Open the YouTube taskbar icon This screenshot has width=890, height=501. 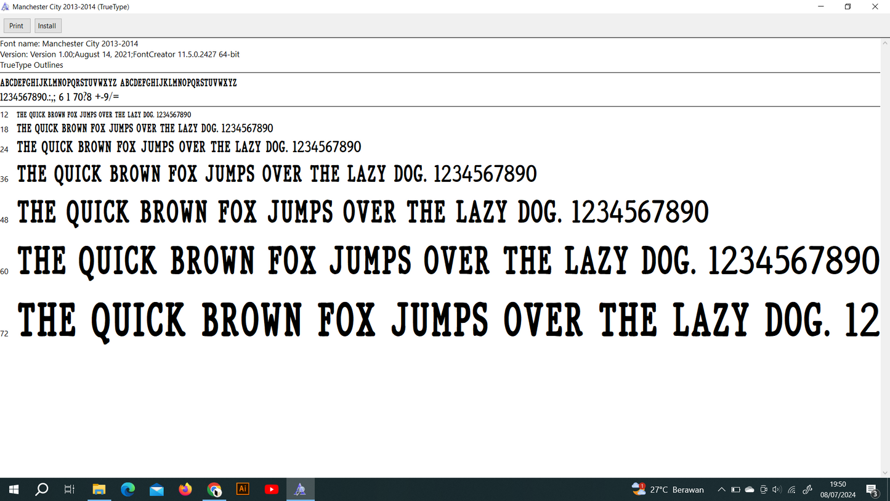(x=271, y=489)
